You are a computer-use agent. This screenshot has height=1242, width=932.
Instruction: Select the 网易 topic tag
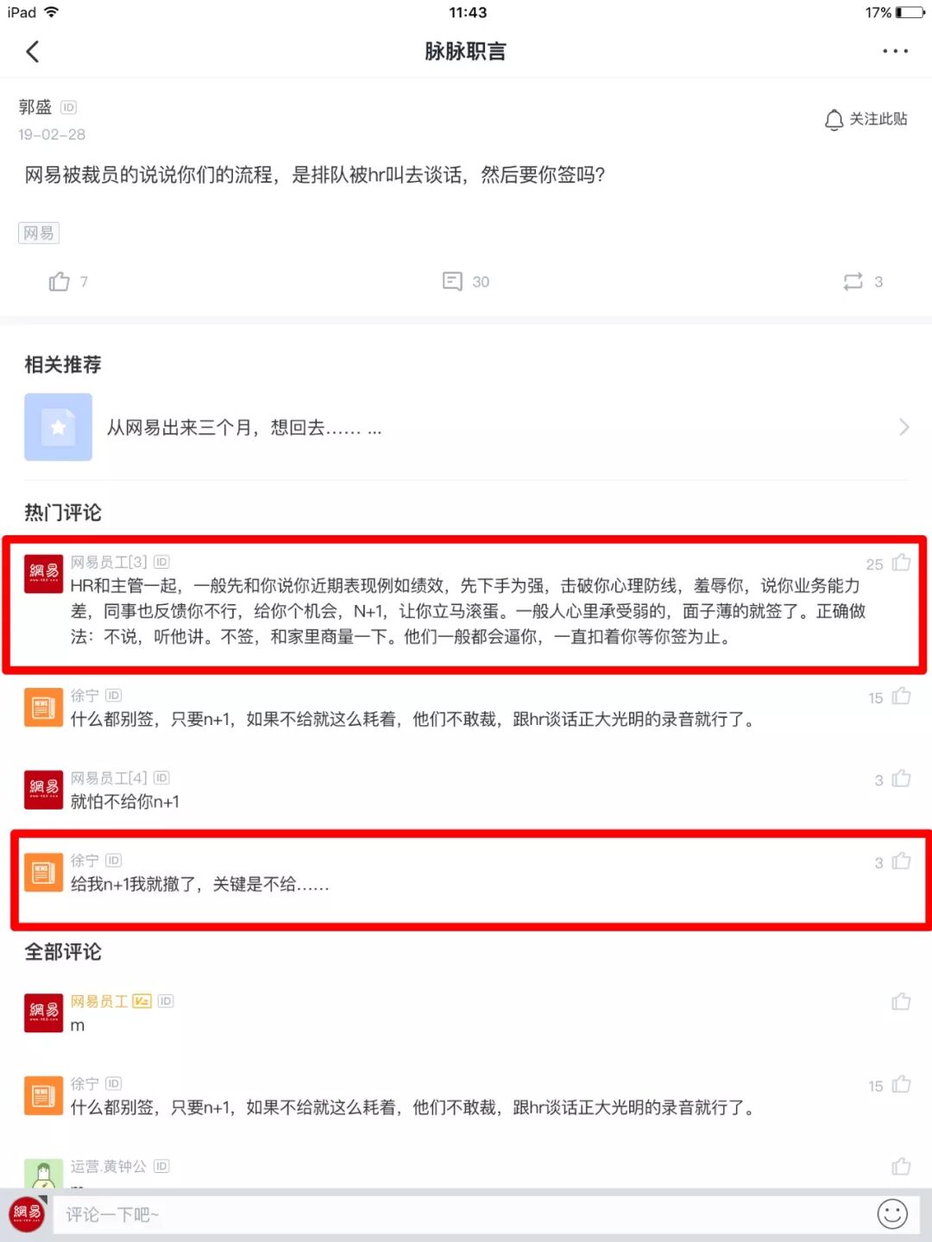[39, 233]
